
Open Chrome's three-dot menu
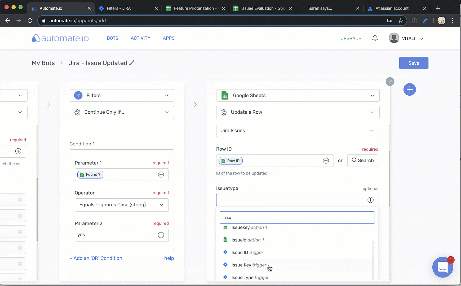453,21
